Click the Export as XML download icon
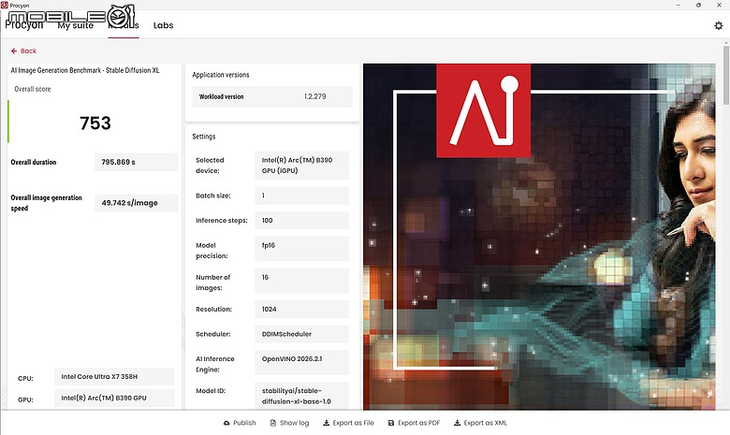This screenshot has width=730, height=435. pos(457,423)
